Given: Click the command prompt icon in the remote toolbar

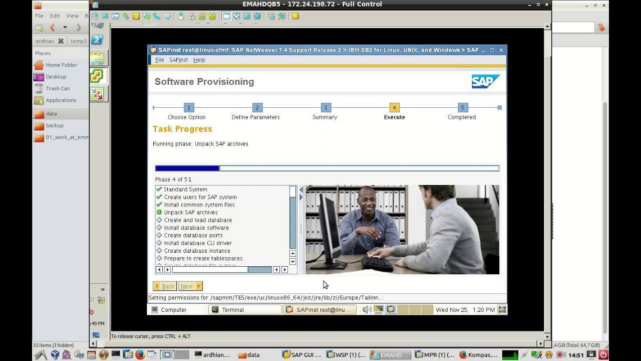Looking at the screenshot, I should click(115, 16).
